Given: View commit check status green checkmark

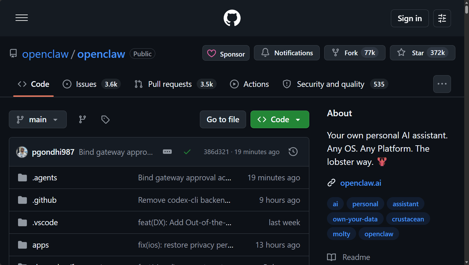Looking at the screenshot, I should tap(187, 152).
